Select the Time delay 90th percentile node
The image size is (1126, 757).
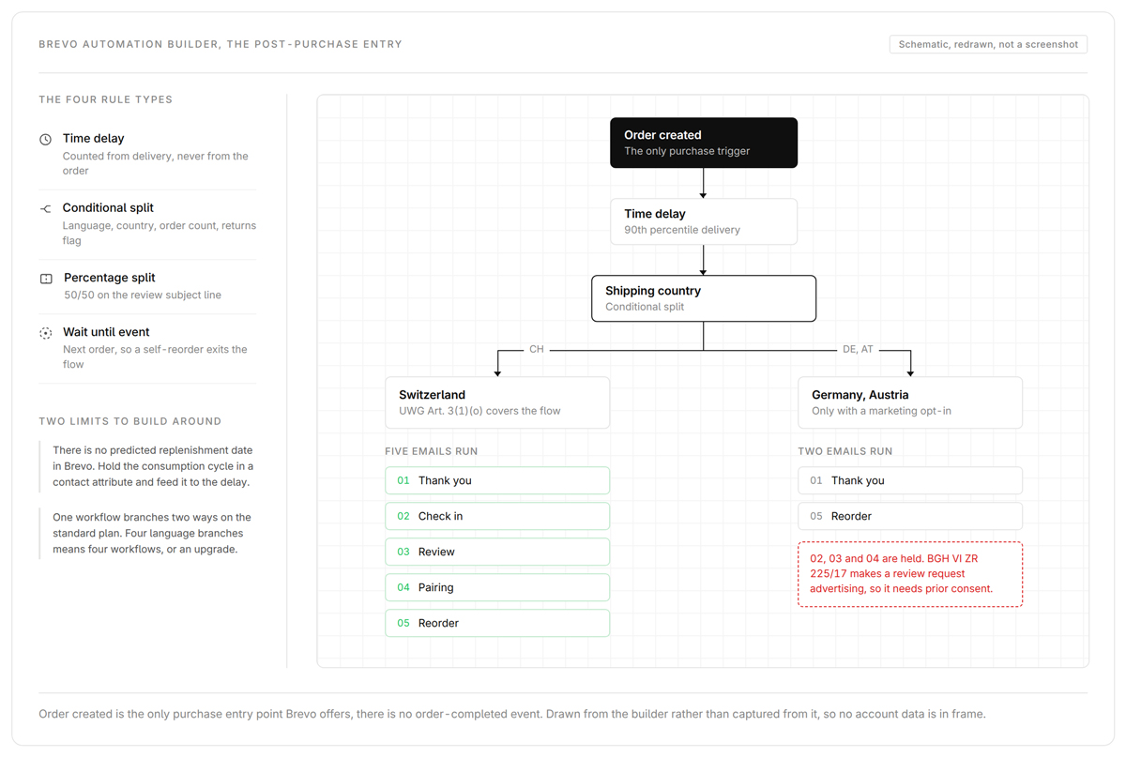coord(704,221)
